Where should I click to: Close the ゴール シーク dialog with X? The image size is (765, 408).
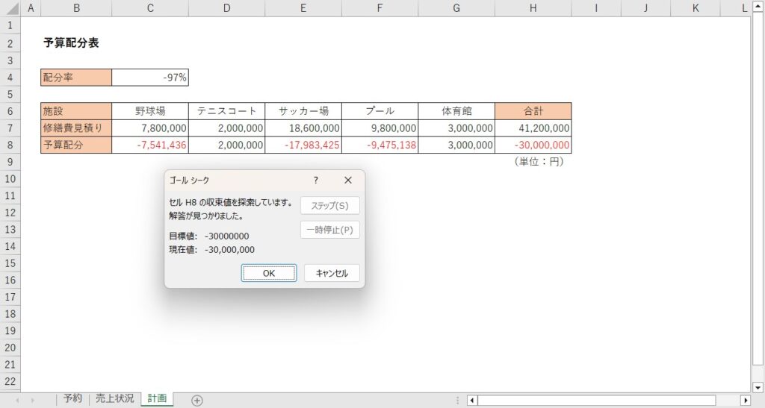(347, 181)
